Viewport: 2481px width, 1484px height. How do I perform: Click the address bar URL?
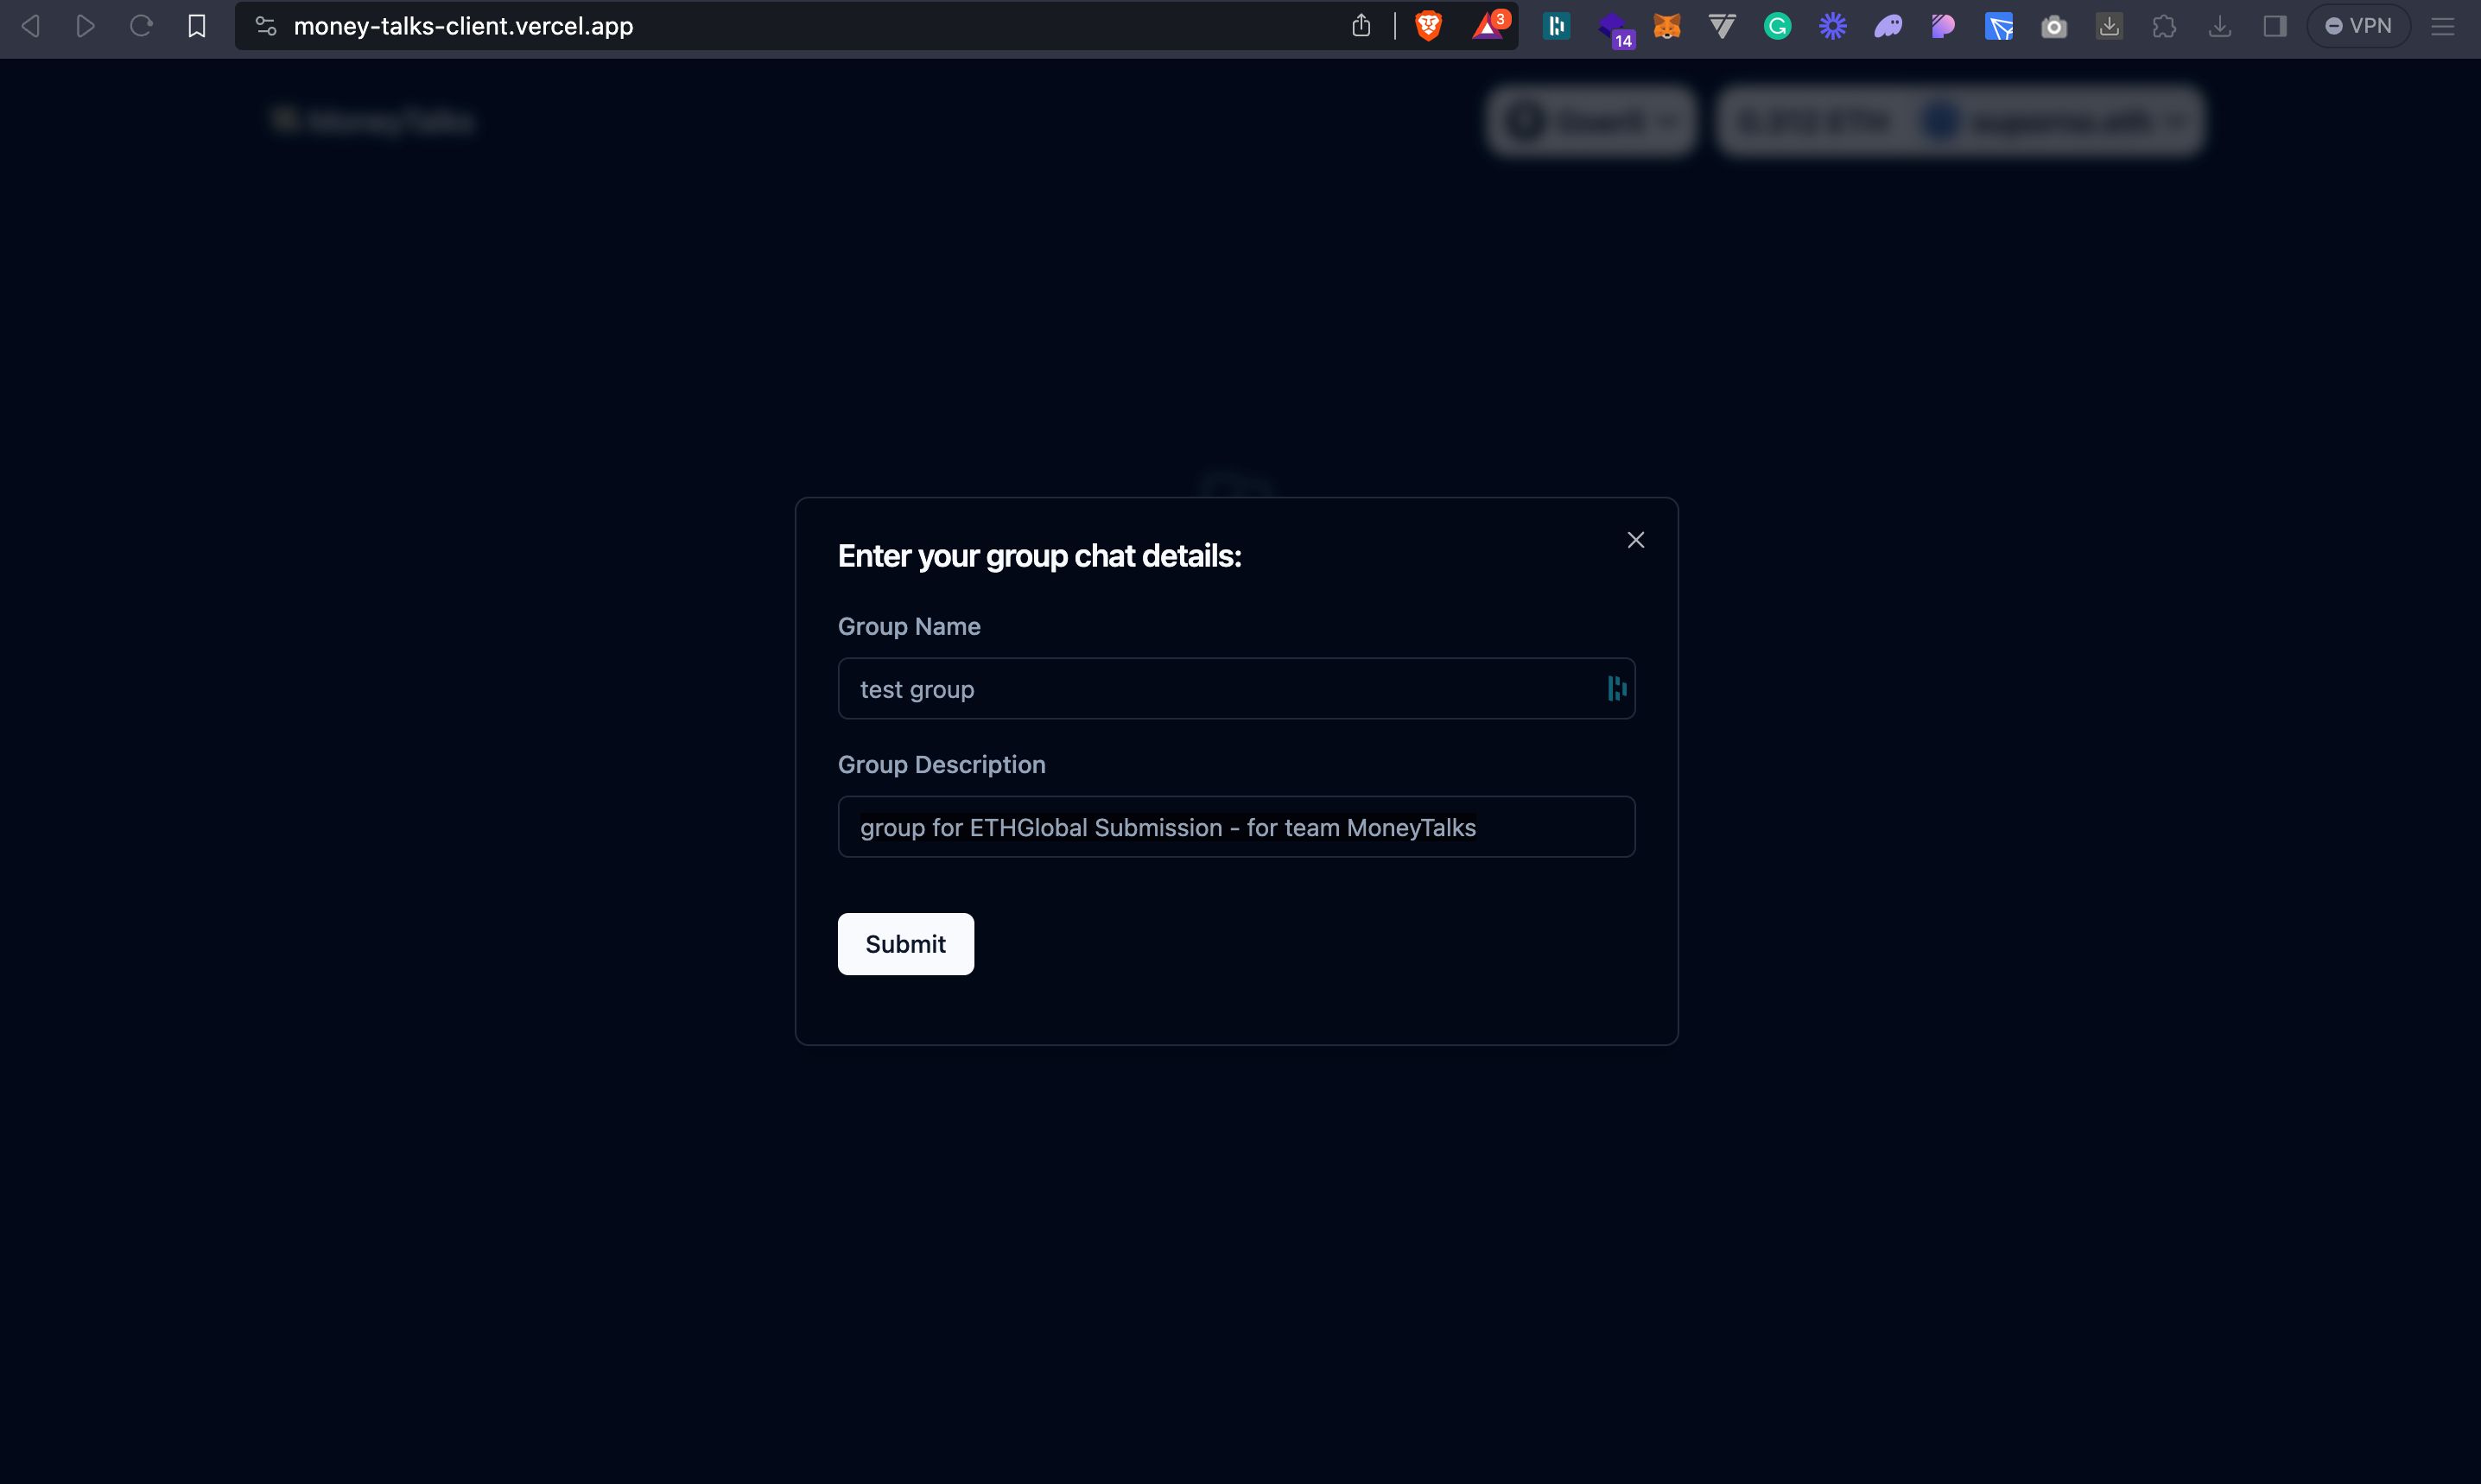463,26
